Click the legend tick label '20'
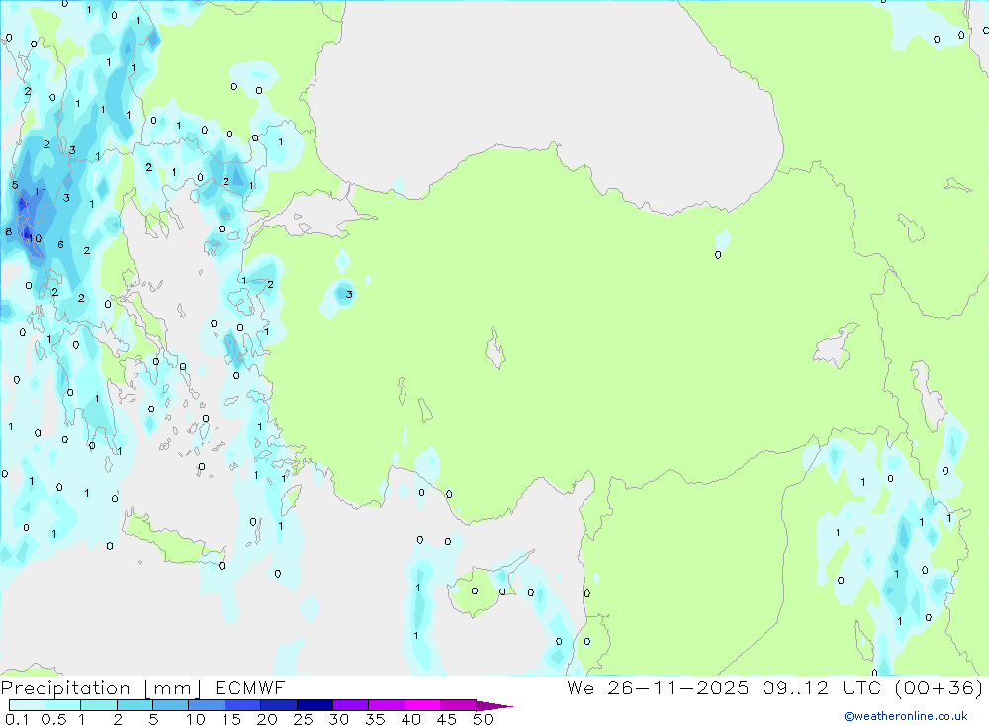989x725 pixels. (267, 719)
